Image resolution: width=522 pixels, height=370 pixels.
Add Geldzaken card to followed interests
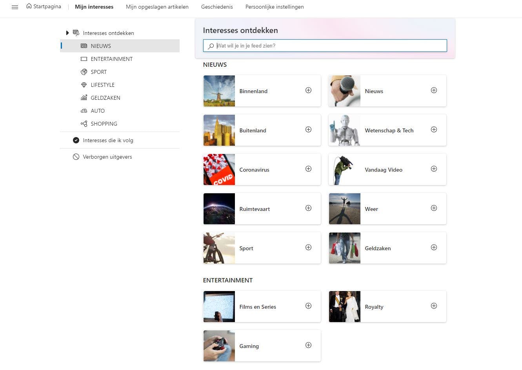click(434, 247)
